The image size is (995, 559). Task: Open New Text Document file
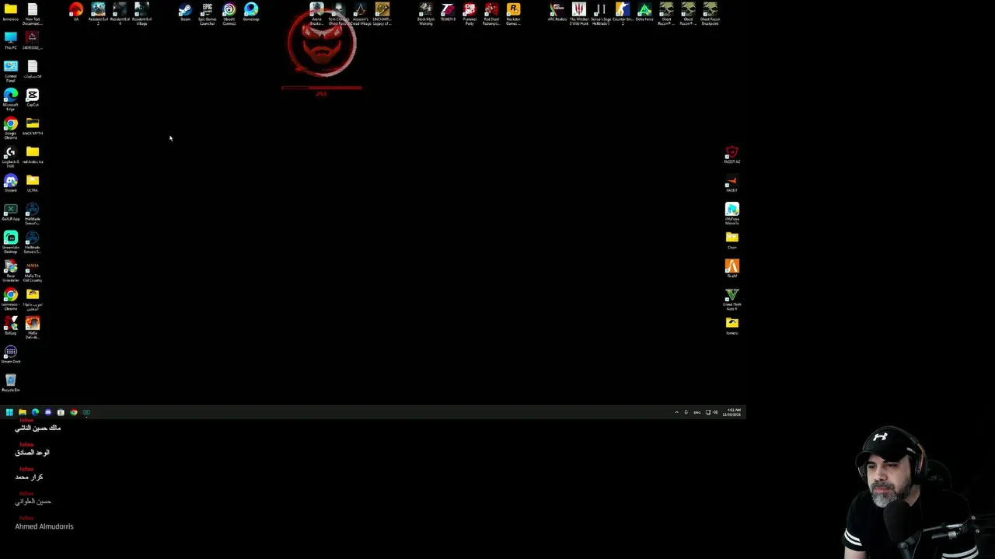coord(32,13)
